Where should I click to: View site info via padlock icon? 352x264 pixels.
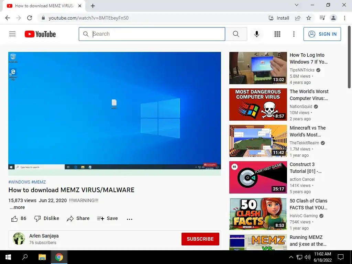click(x=43, y=18)
